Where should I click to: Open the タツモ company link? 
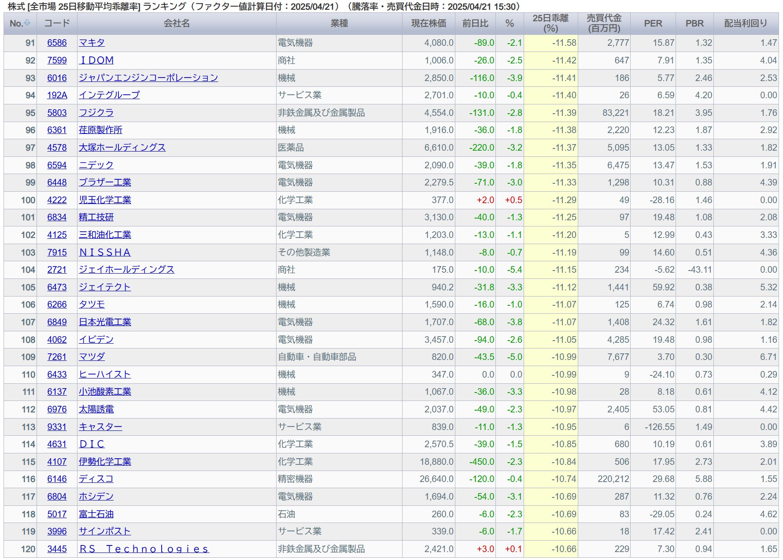tap(92, 304)
